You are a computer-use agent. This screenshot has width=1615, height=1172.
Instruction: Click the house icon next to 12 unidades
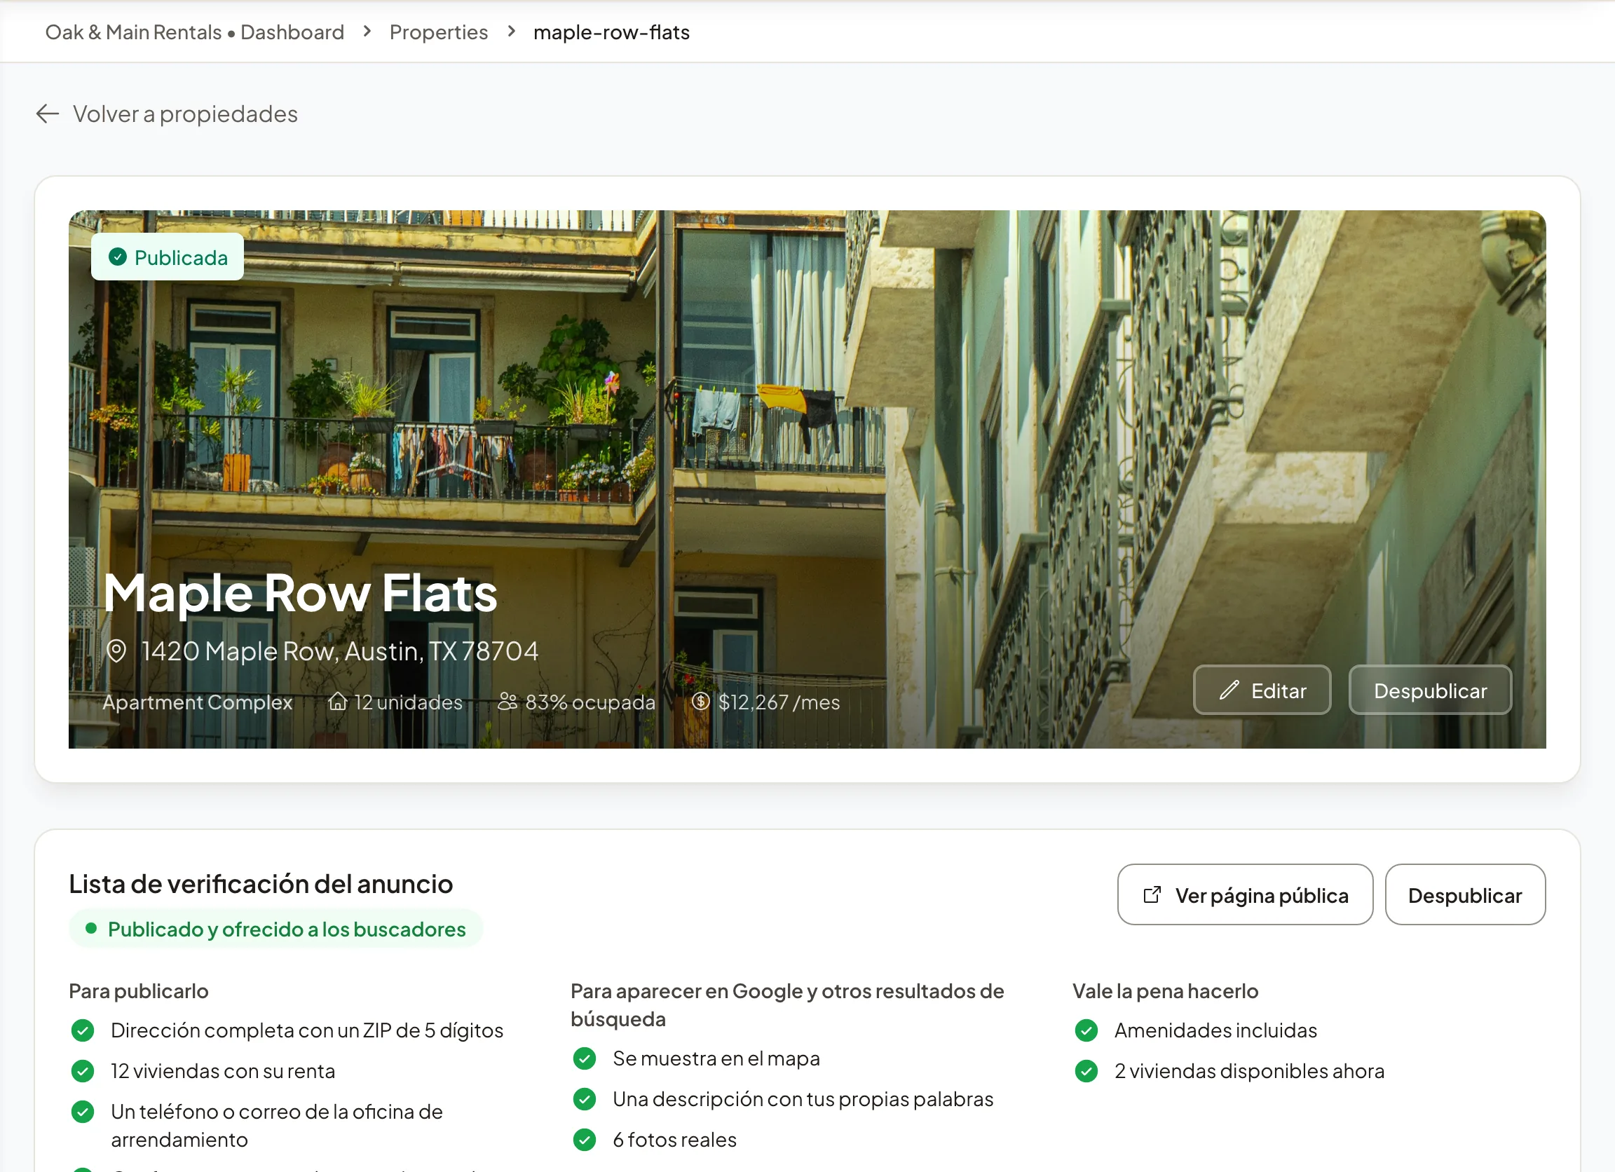click(x=338, y=702)
